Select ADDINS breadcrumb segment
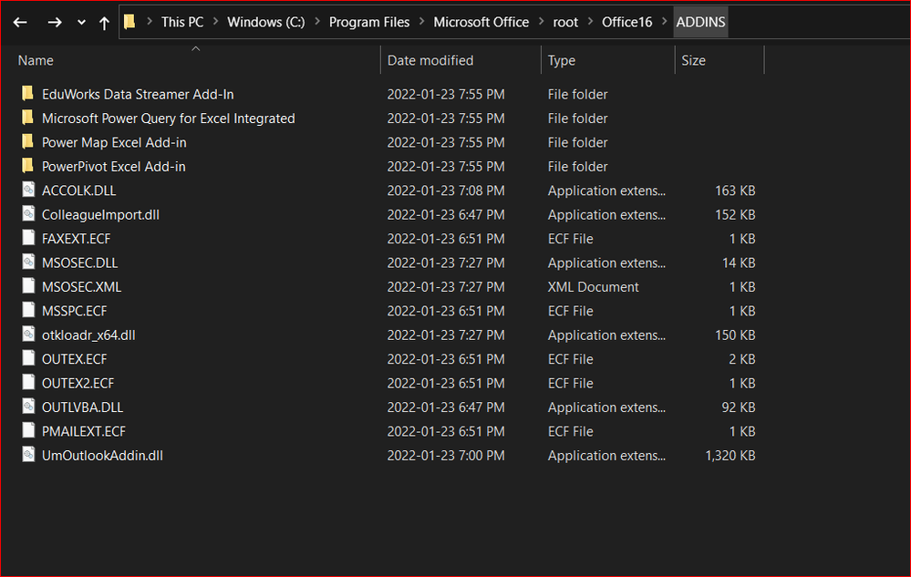The height and width of the screenshot is (577, 911). (700, 22)
